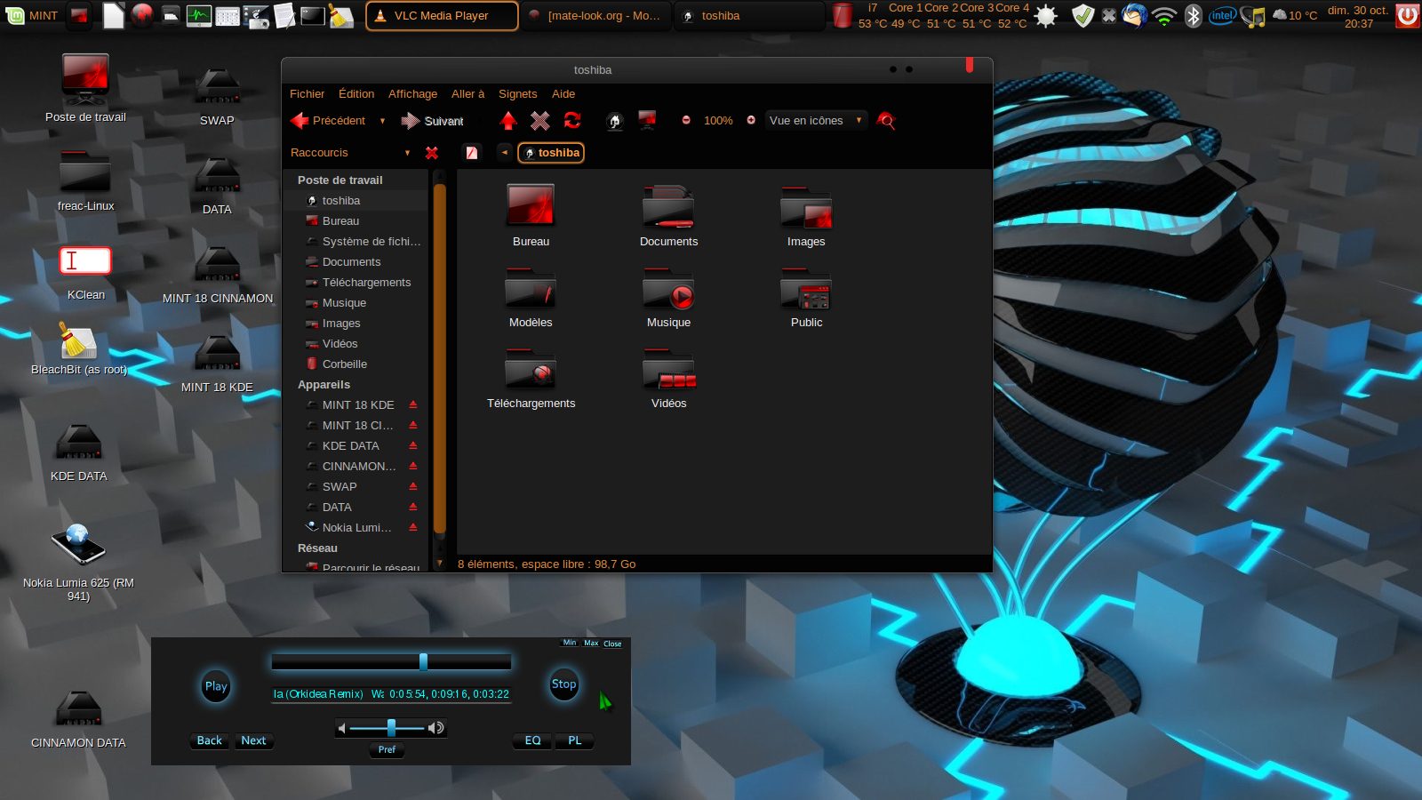Click the path bar left scroll arrow
The height and width of the screenshot is (800, 1422).
tap(504, 153)
